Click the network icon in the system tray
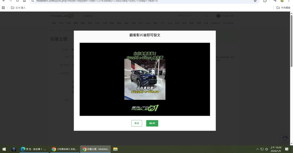The height and width of the screenshot is (153, 293). [x=262, y=149]
